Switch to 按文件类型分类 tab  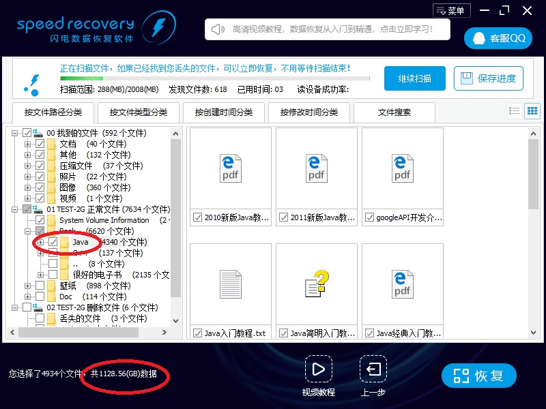(139, 112)
